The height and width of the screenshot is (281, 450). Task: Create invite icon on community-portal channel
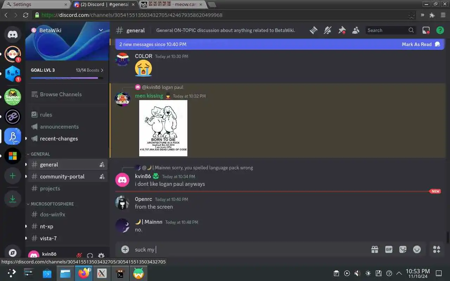coord(102,176)
